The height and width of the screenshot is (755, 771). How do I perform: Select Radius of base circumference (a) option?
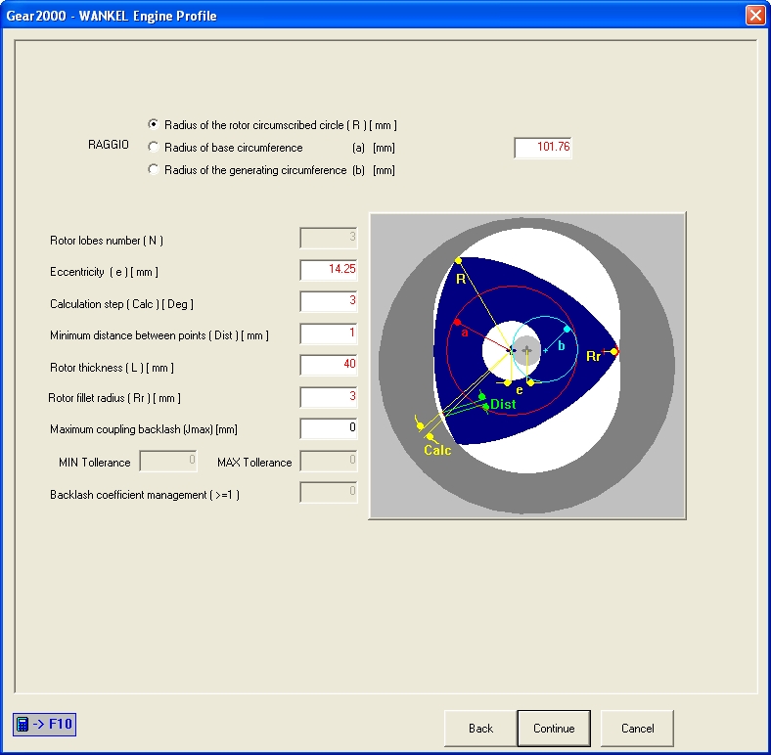[271, 148]
